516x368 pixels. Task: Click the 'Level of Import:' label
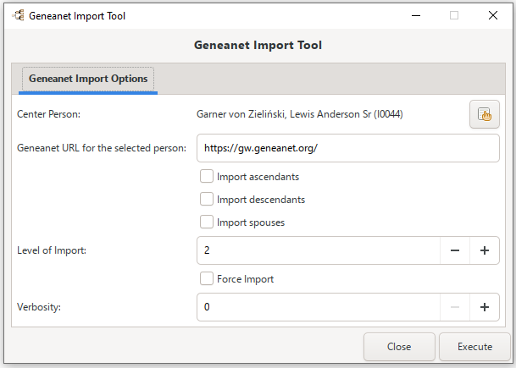(x=52, y=250)
